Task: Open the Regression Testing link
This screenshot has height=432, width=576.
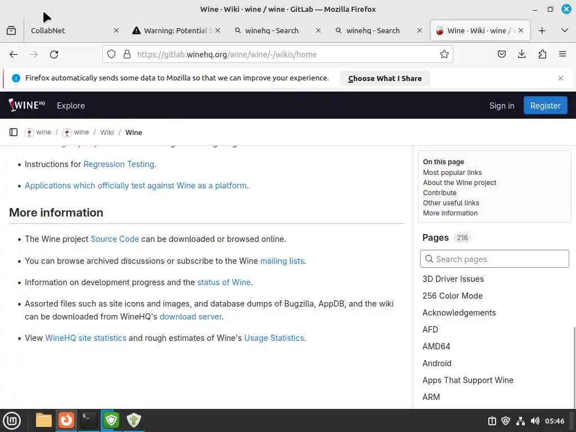Action: (x=119, y=164)
